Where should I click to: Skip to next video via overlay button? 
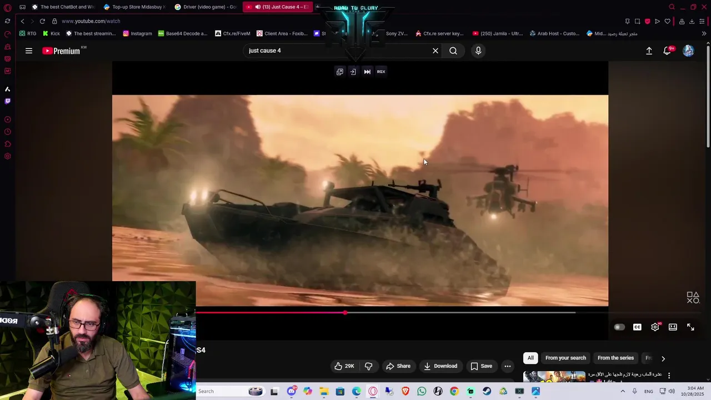point(367,72)
